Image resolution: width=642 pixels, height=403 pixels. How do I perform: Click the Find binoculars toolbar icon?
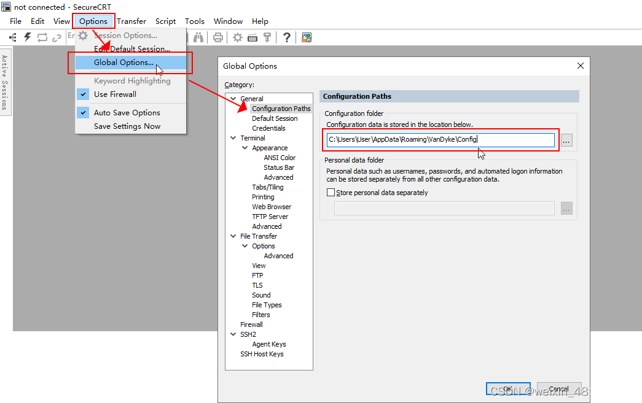tap(198, 37)
